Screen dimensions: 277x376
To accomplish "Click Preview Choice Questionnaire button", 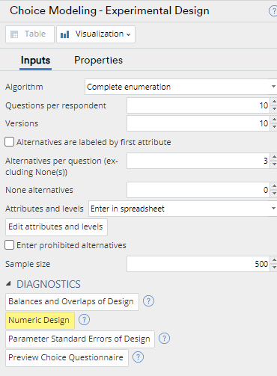I will tap(67, 357).
